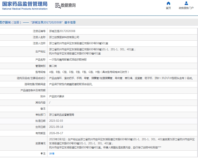198x158 pixels.
Task: Click the 数据查询 heading text
Action: [68, 5]
